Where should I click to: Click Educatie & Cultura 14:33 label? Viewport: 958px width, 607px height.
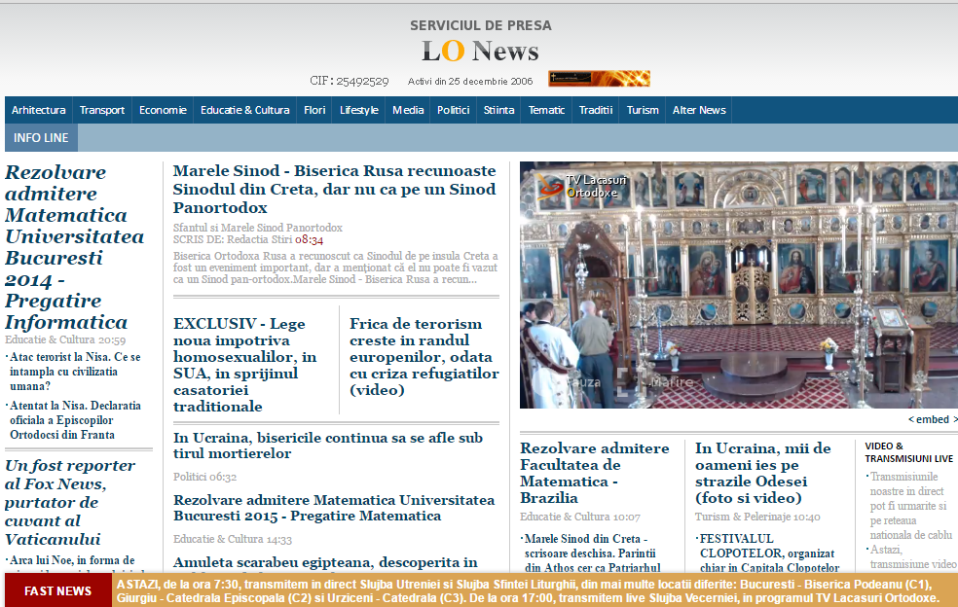[x=233, y=539]
